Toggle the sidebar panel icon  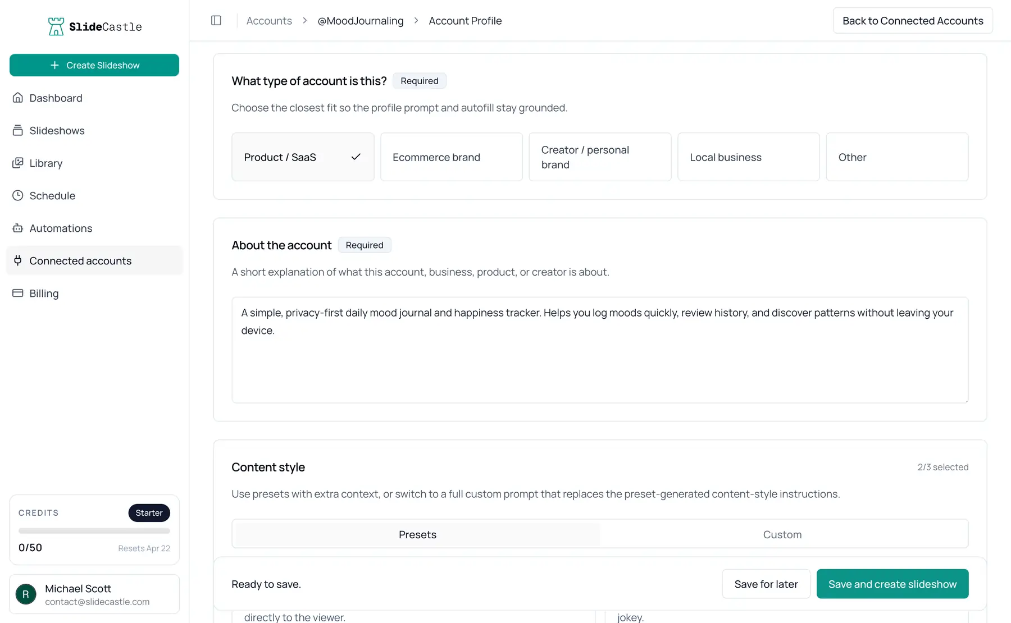[216, 21]
